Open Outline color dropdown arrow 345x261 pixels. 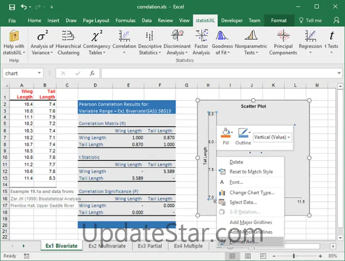tap(250, 132)
